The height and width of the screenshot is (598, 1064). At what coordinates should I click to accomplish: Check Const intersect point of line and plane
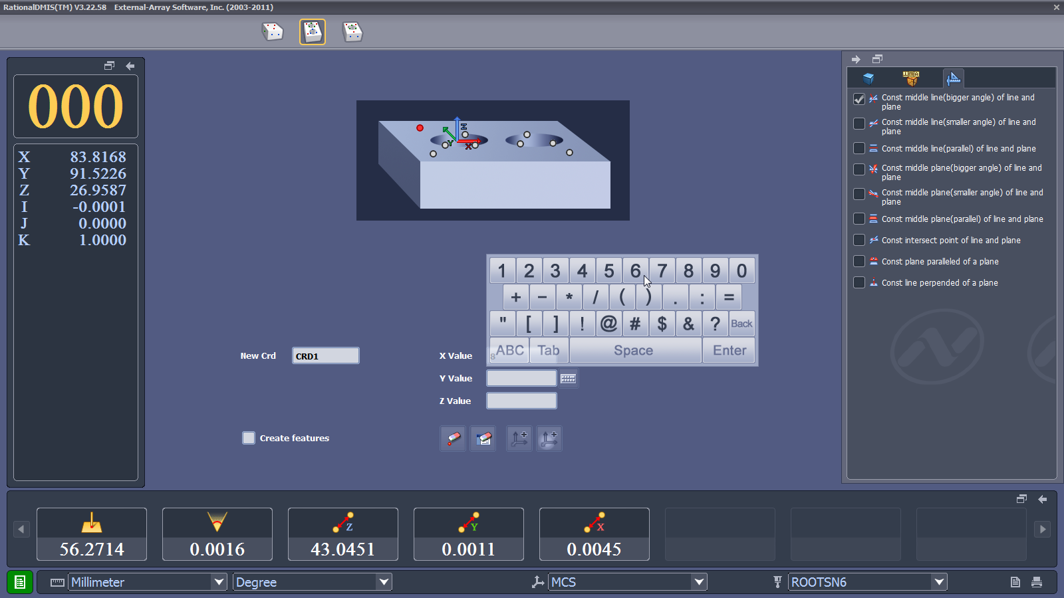pyautogui.click(x=859, y=241)
